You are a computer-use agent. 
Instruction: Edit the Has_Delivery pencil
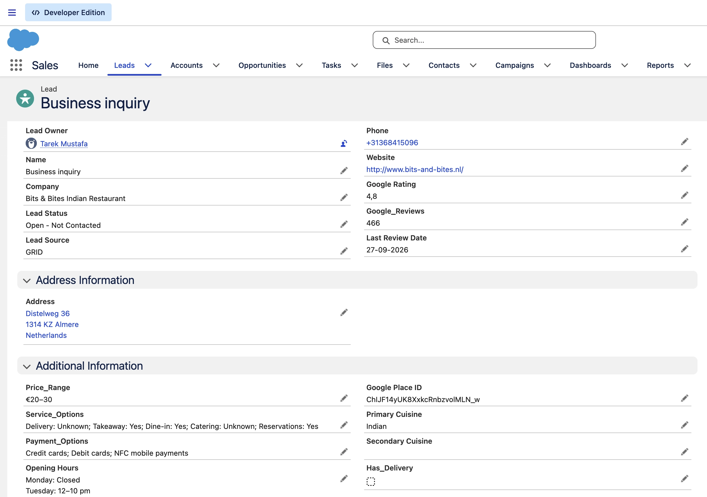click(684, 479)
